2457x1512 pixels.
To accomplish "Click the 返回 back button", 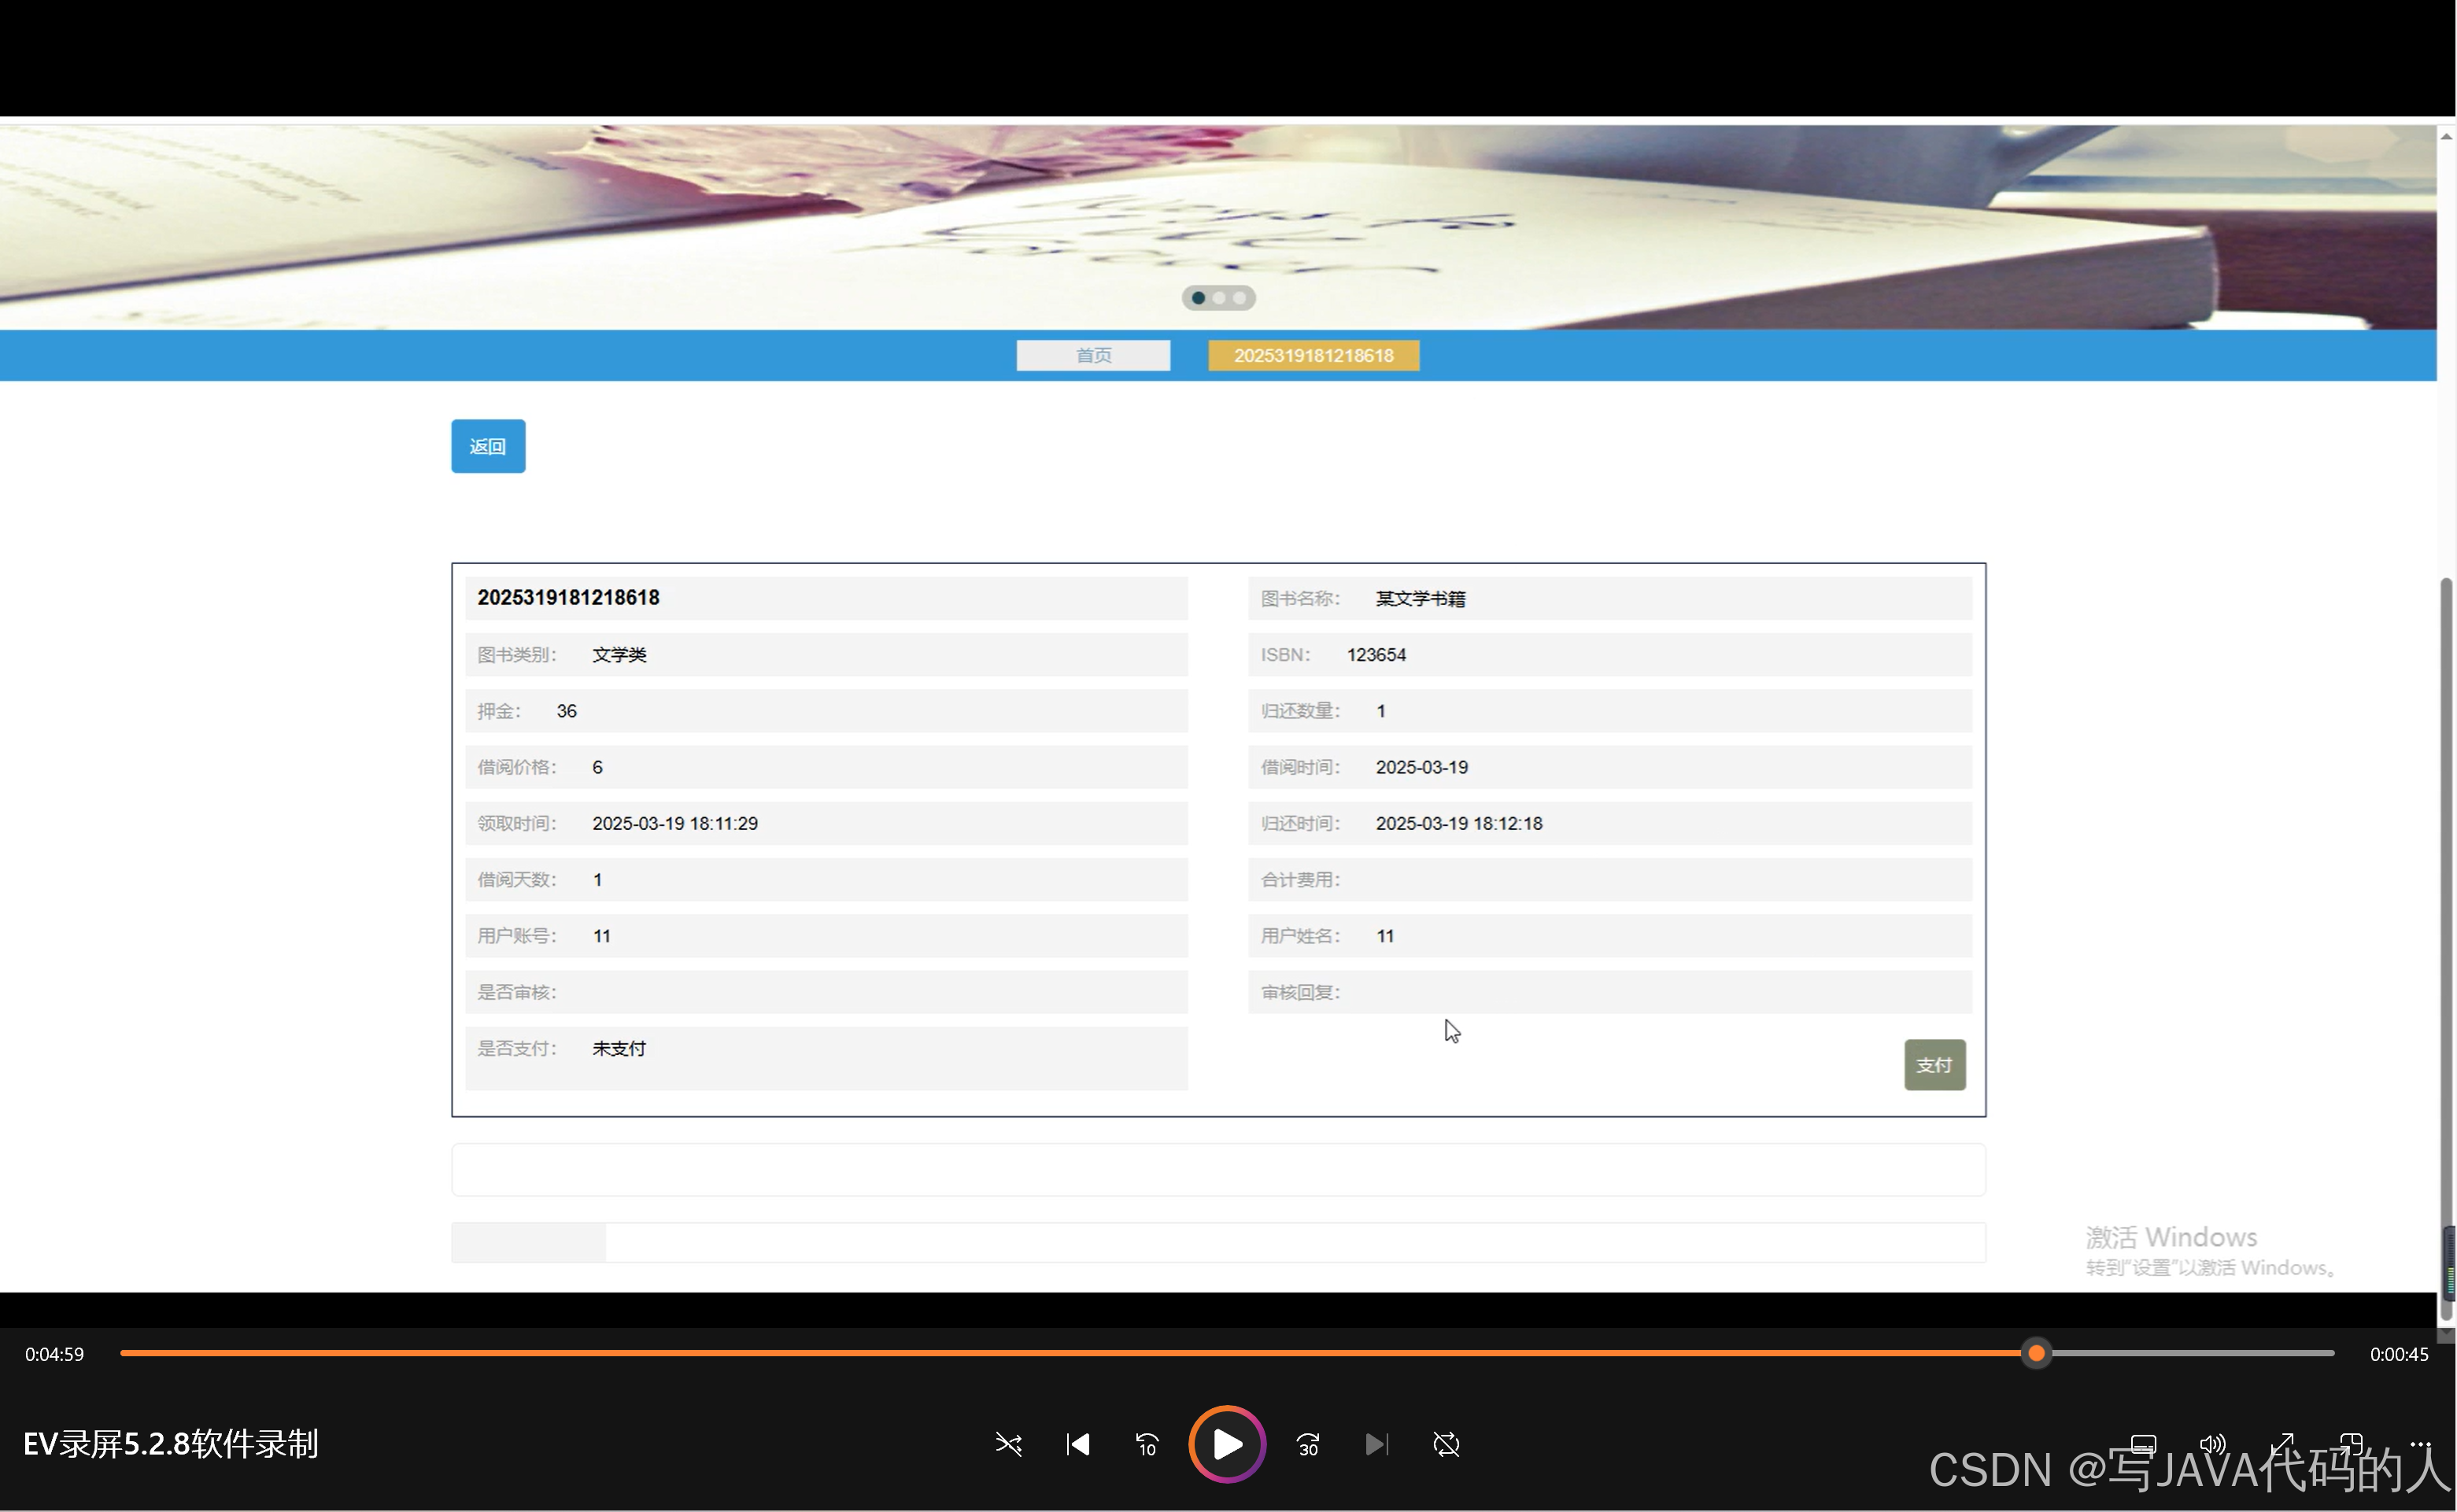I will 488,446.
